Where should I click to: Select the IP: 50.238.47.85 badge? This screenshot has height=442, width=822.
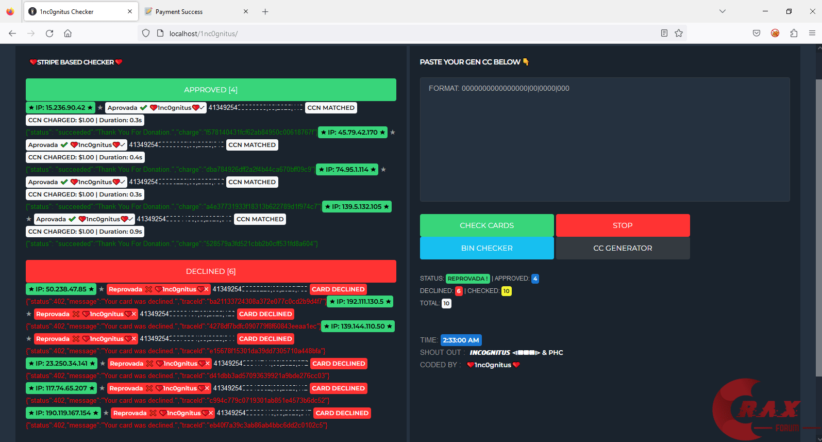tap(61, 289)
